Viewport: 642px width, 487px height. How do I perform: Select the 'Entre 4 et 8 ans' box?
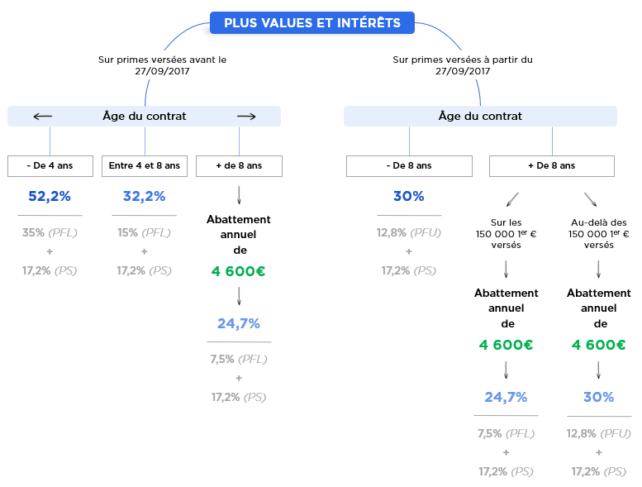coord(145,166)
